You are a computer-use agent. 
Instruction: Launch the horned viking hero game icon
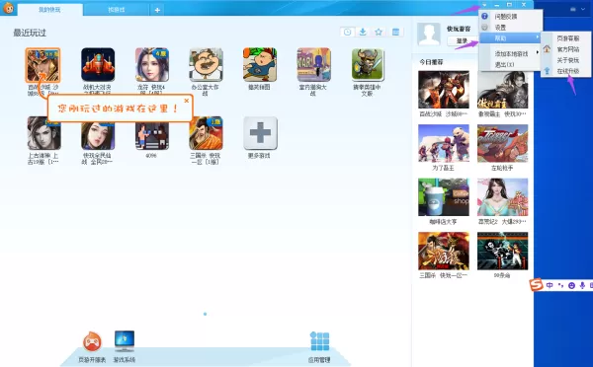(x=368, y=64)
